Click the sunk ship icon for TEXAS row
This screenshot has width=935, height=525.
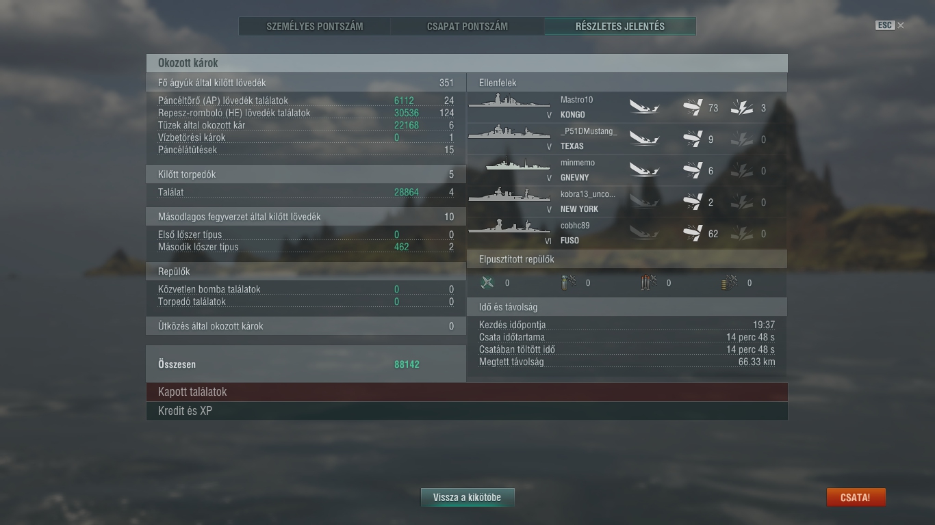point(644,139)
